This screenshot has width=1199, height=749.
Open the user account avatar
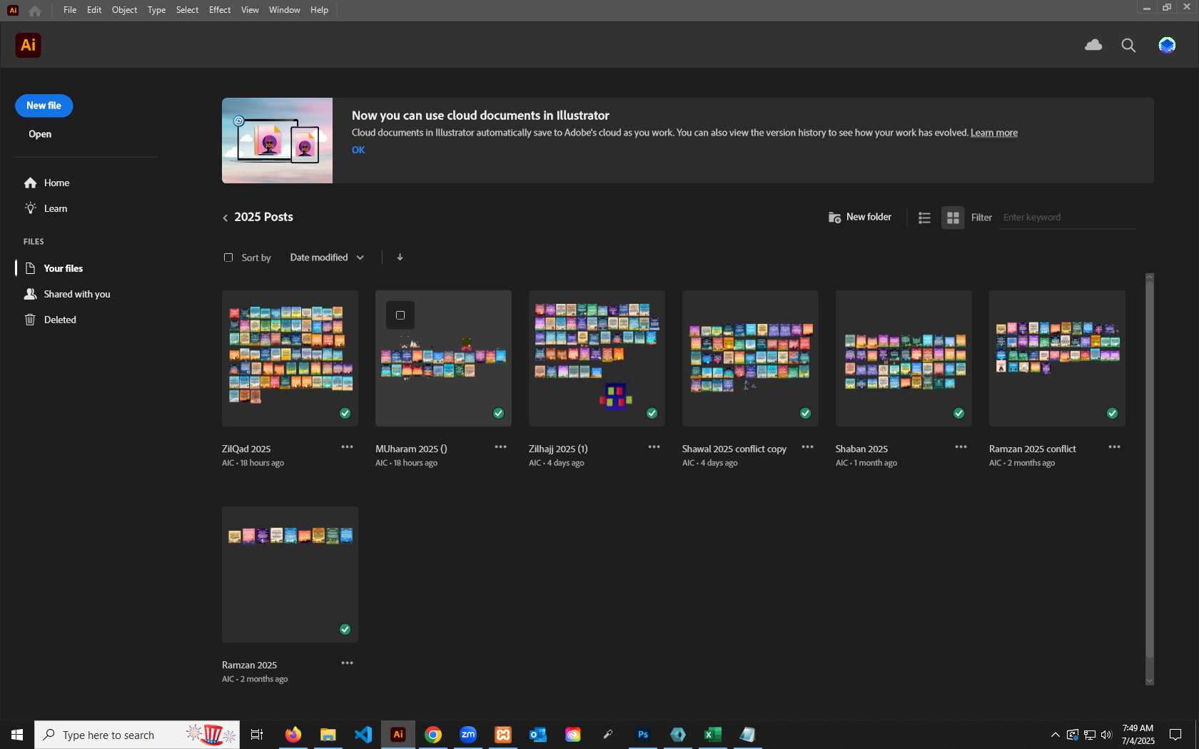point(1167,45)
